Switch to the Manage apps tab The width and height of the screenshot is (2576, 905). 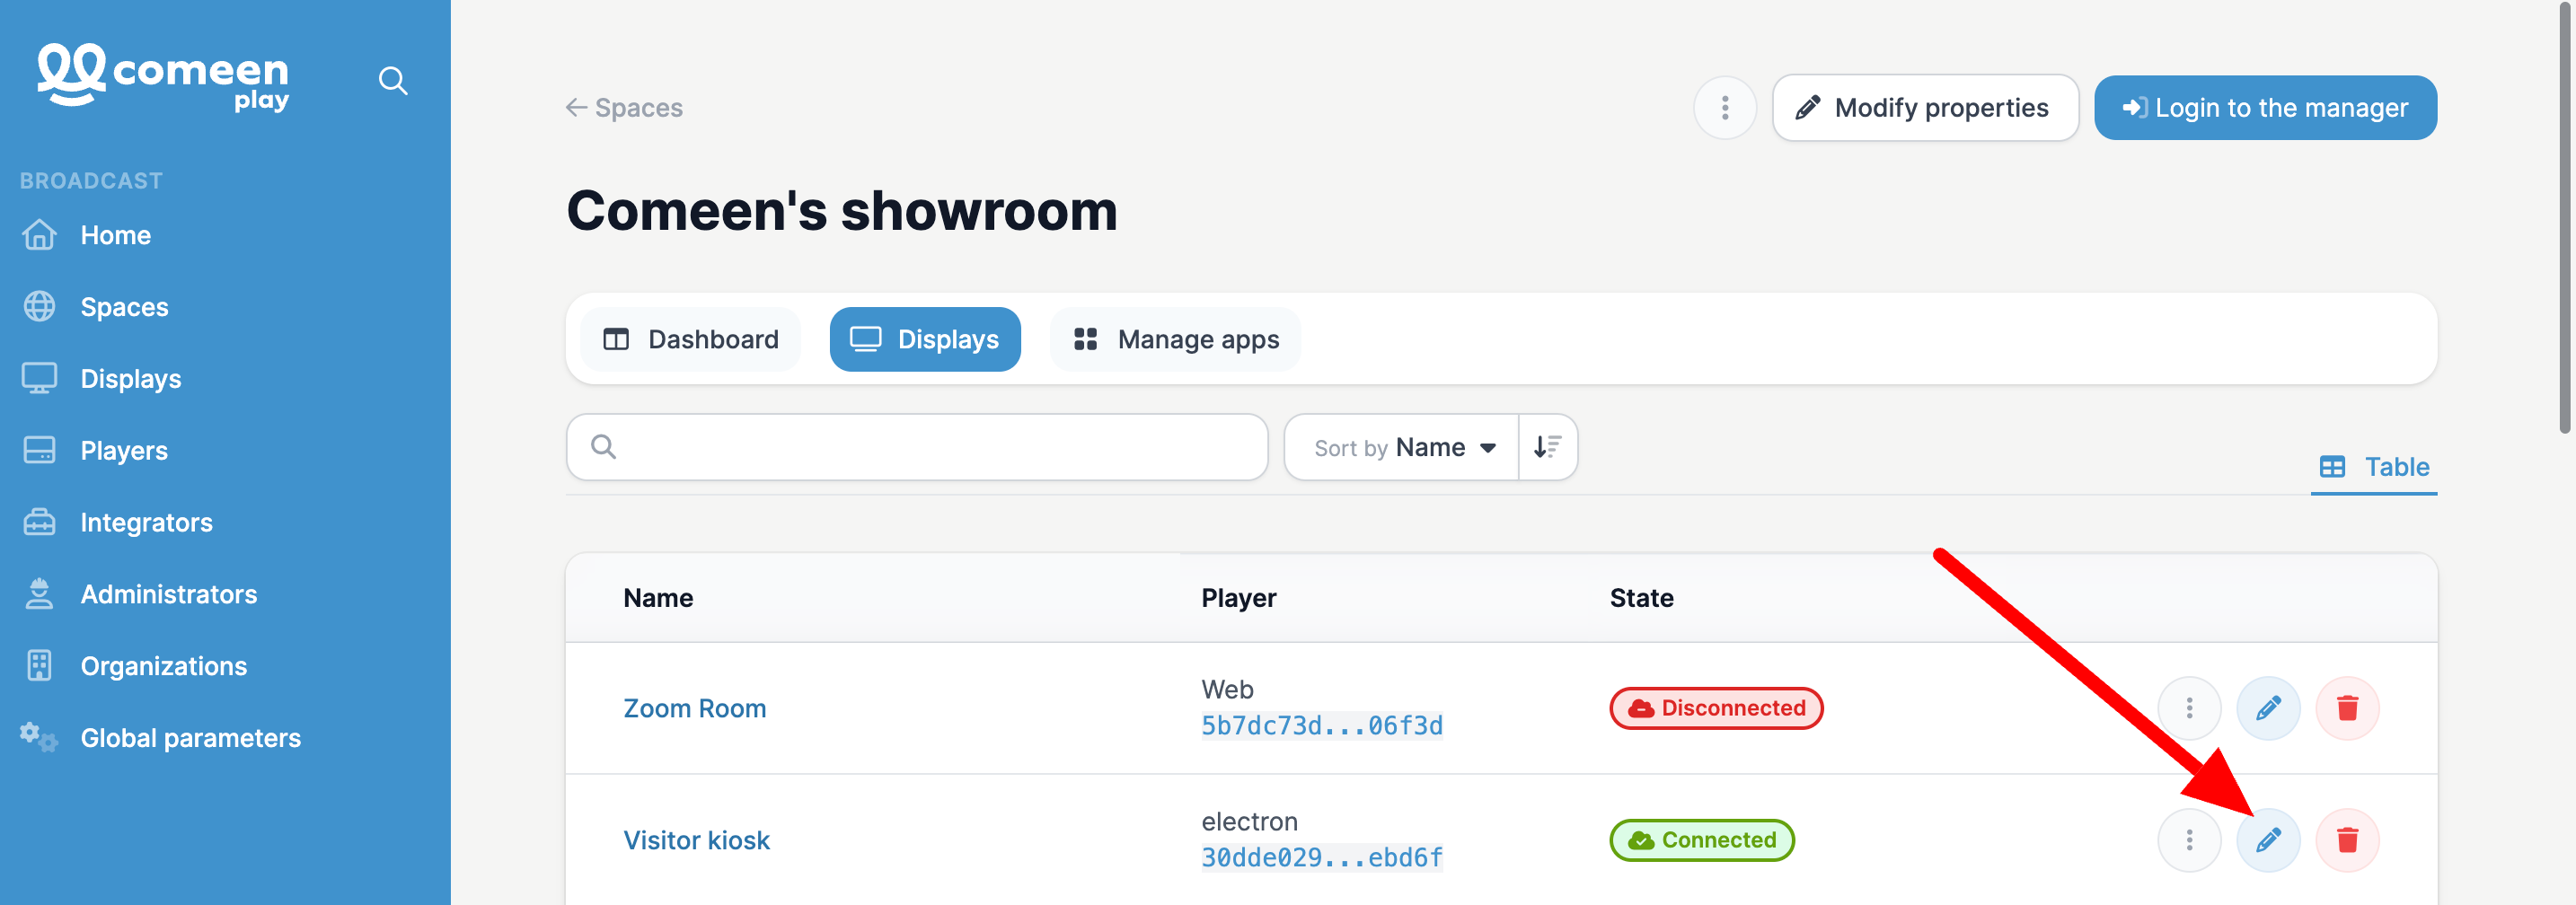point(1175,339)
